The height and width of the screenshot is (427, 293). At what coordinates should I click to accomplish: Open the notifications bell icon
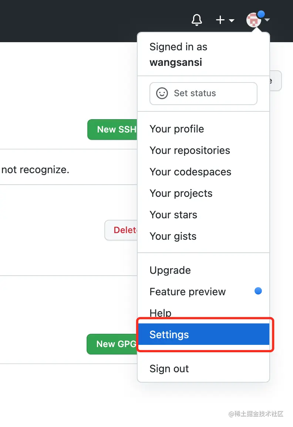point(197,20)
